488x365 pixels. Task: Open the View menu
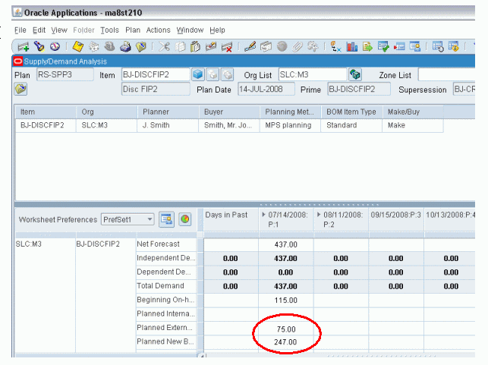[59, 30]
